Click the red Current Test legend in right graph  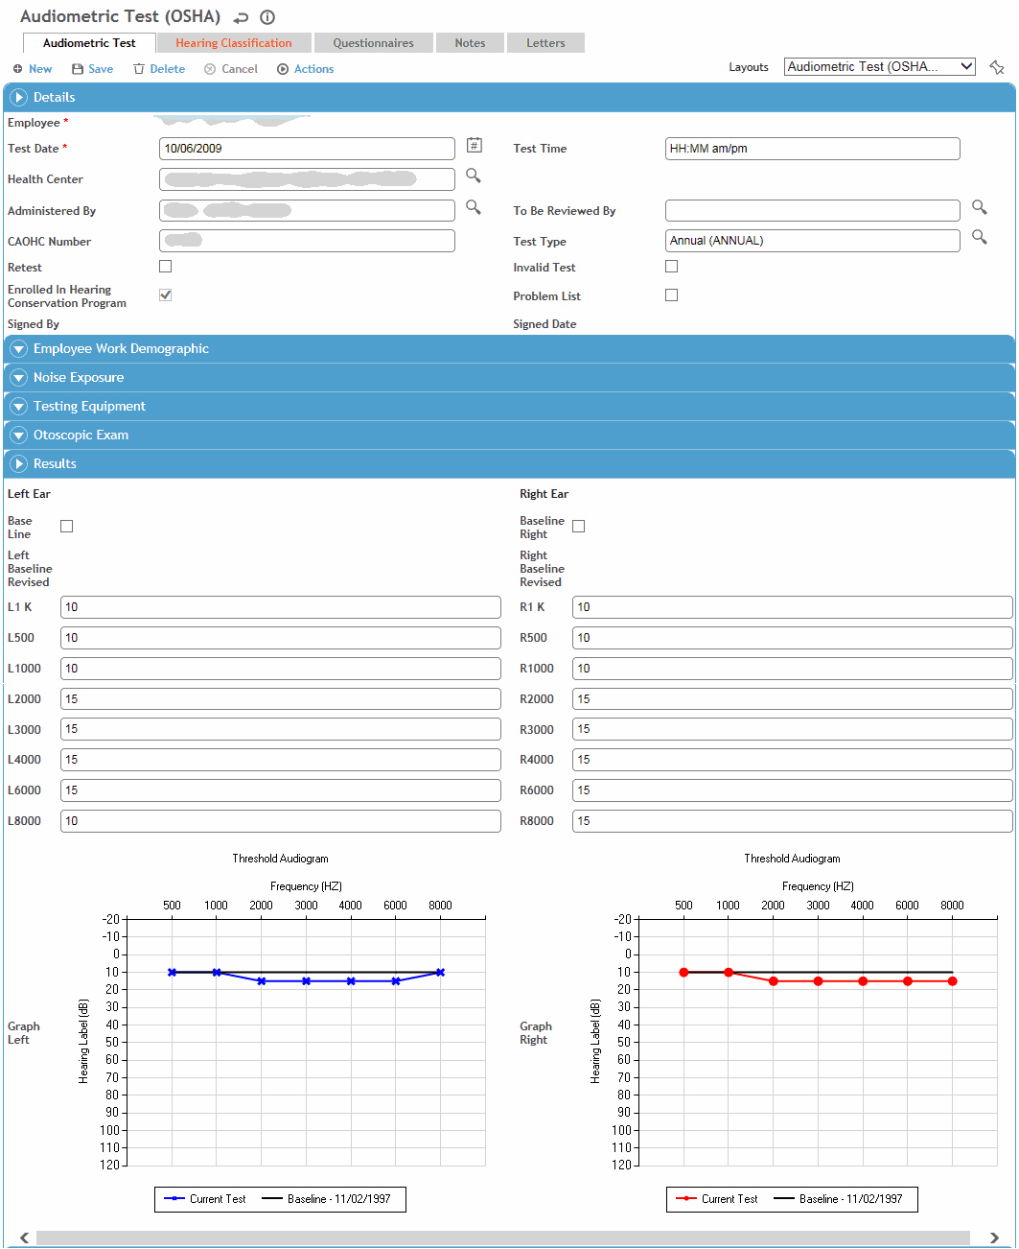[717, 1199]
